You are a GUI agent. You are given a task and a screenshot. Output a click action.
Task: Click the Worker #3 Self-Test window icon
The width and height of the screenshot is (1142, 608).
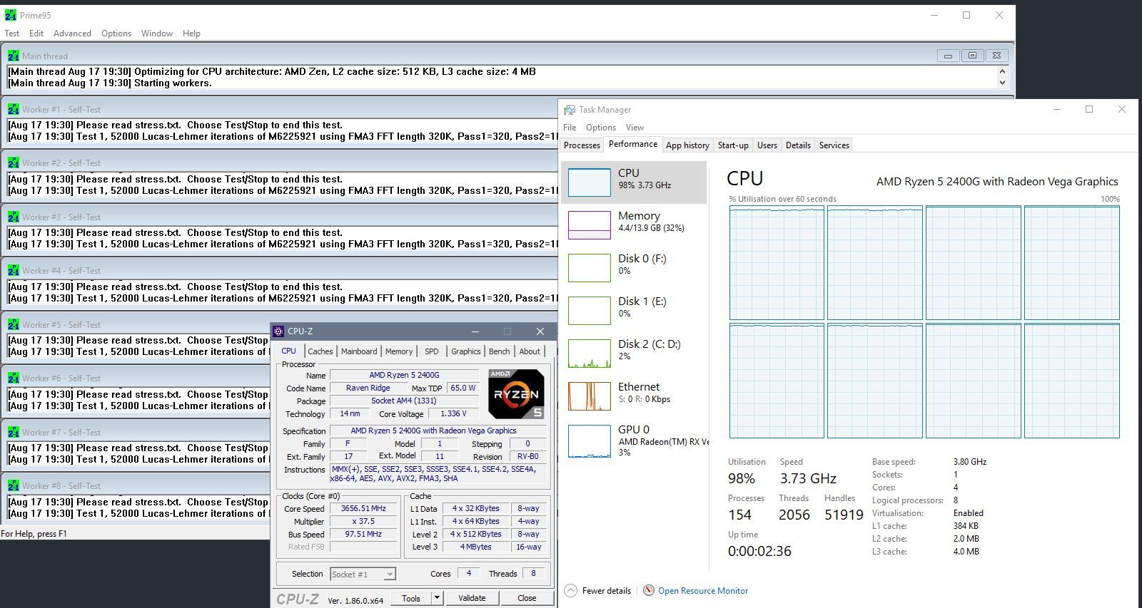click(x=14, y=217)
